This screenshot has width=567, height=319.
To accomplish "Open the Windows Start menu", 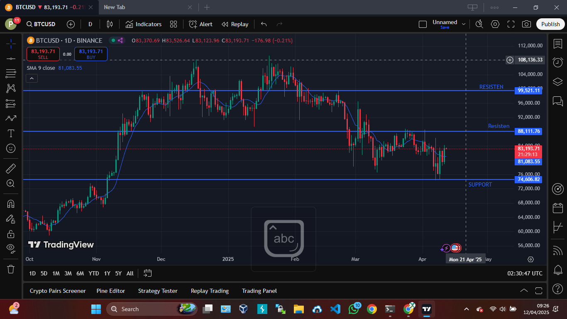I will (96, 309).
